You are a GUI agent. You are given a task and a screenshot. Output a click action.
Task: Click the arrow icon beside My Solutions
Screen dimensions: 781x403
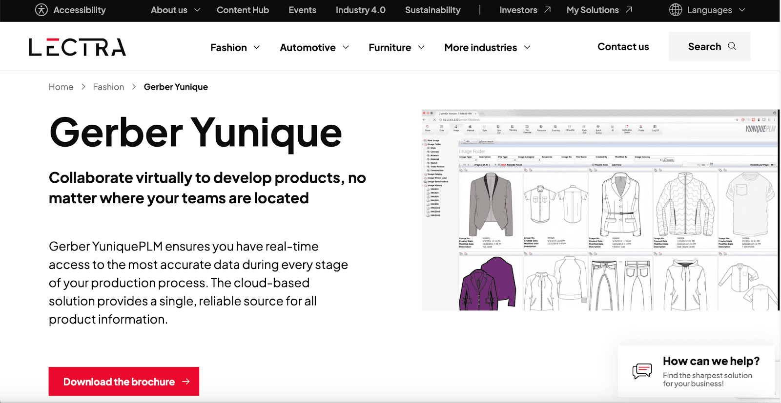click(629, 9)
